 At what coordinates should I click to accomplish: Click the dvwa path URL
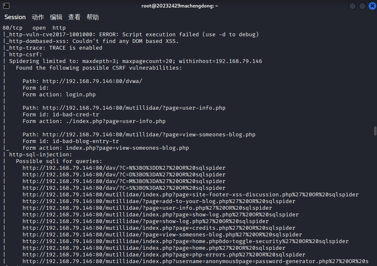click(92, 81)
